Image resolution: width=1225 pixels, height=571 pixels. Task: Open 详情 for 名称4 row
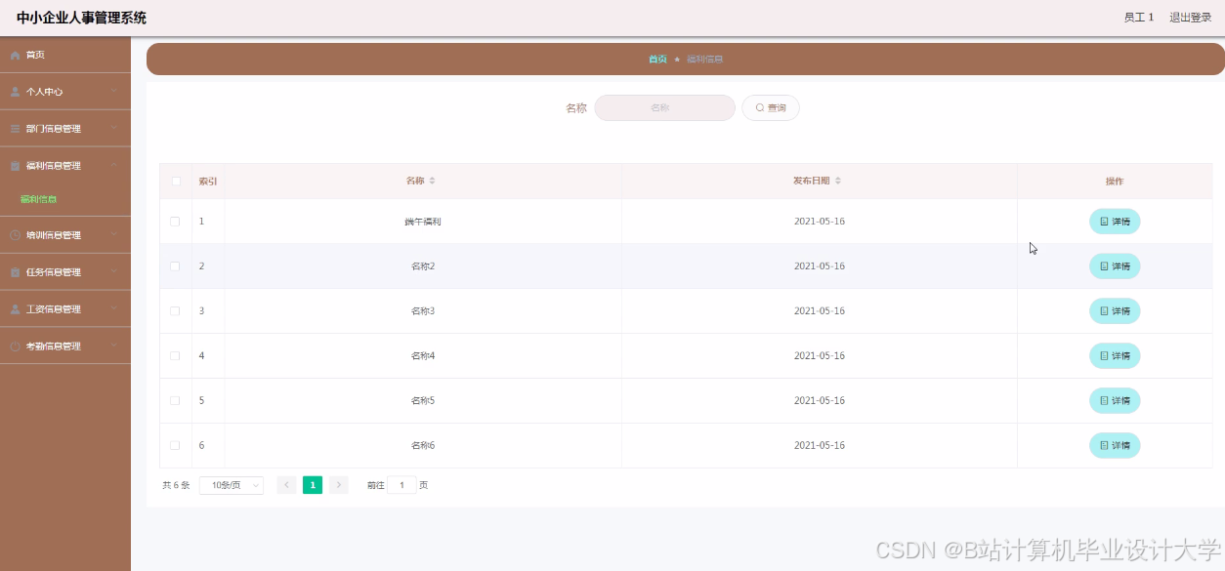(x=1115, y=356)
